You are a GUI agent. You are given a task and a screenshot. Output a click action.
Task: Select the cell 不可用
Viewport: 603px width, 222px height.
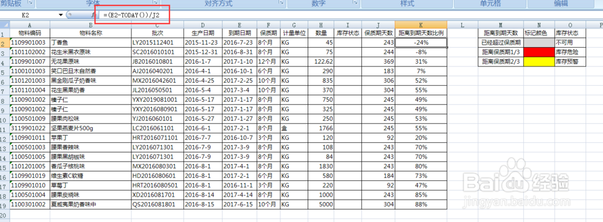(570, 42)
